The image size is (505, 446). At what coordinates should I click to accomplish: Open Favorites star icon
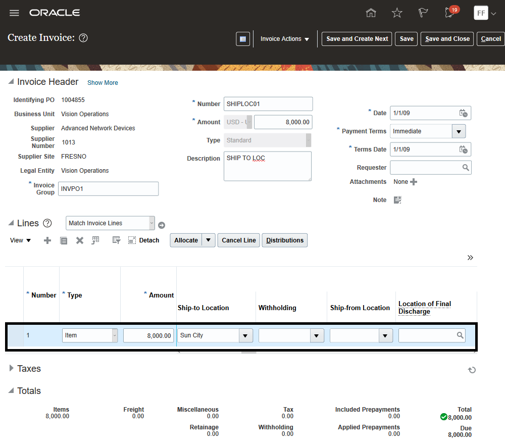[397, 13]
